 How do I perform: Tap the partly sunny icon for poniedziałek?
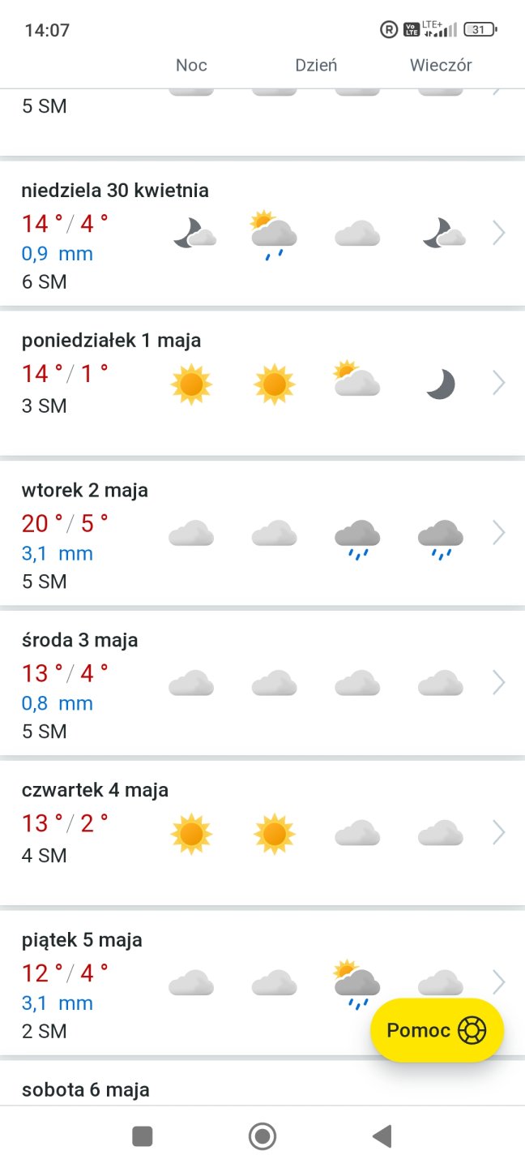pyautogui.click(x=356, y=380)
